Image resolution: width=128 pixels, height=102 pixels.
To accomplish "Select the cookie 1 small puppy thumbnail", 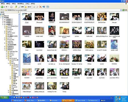I will 39,30.
